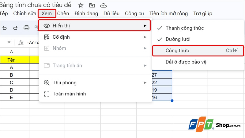
Task: Open the Chỉnh sửa menu
Action: point(25,13)
